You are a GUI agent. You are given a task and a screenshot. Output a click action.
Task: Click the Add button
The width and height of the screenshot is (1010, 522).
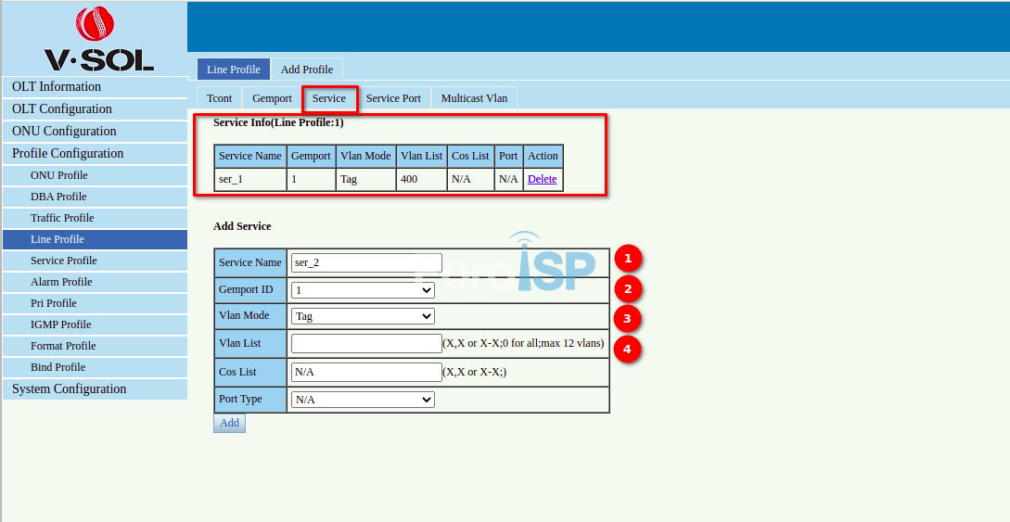[229, 423]
